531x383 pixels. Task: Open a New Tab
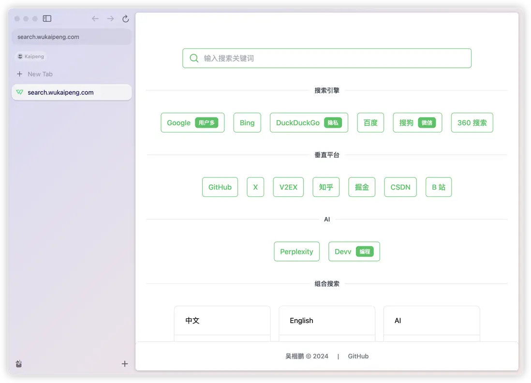coord(40,74)
